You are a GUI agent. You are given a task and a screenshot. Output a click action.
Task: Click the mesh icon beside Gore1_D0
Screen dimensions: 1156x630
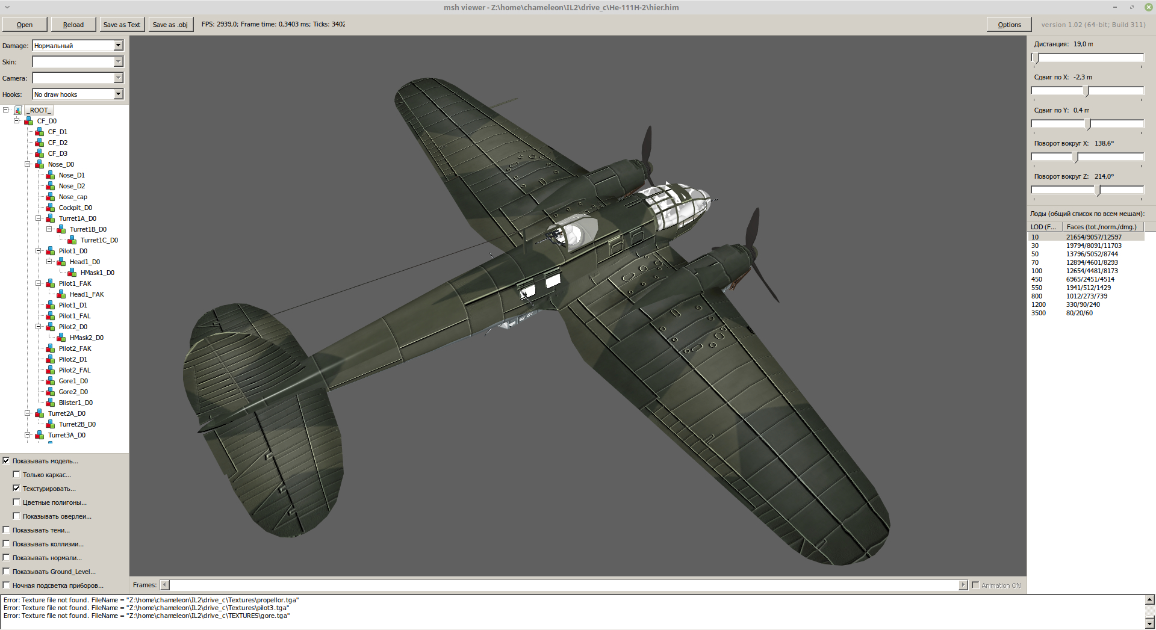[x=51, y=381]
